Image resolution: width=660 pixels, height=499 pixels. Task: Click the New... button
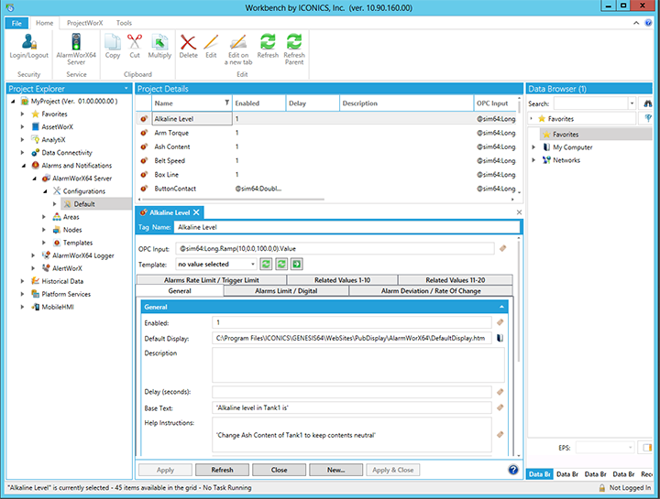point(334,470)
